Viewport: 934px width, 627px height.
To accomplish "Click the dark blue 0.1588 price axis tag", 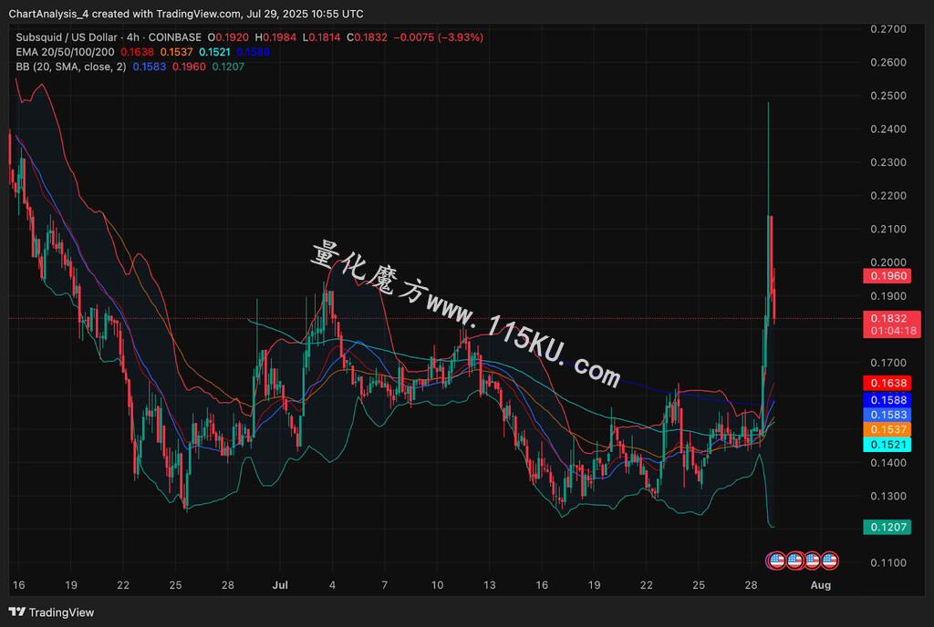I will 887,400.
